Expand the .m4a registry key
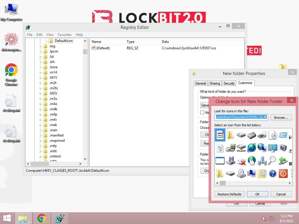The image size is (299, 224). tap(40, 104)
